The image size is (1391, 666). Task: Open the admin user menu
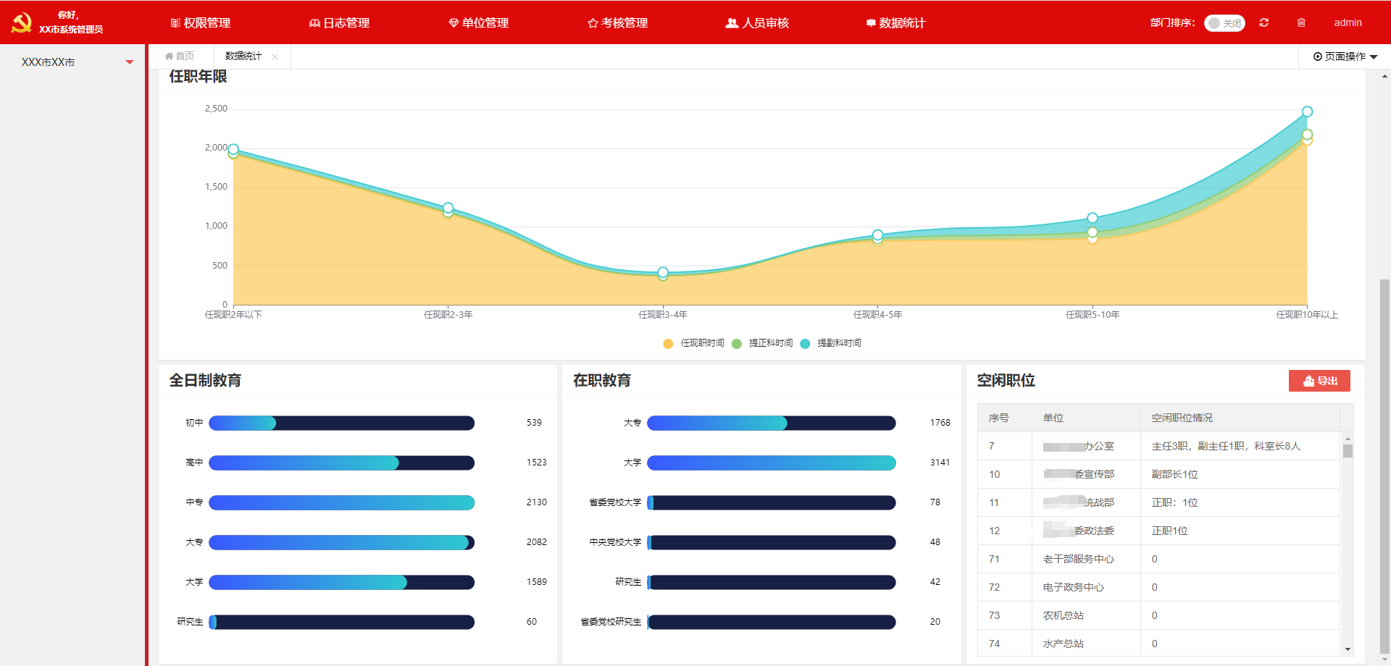click(1348, 22)
